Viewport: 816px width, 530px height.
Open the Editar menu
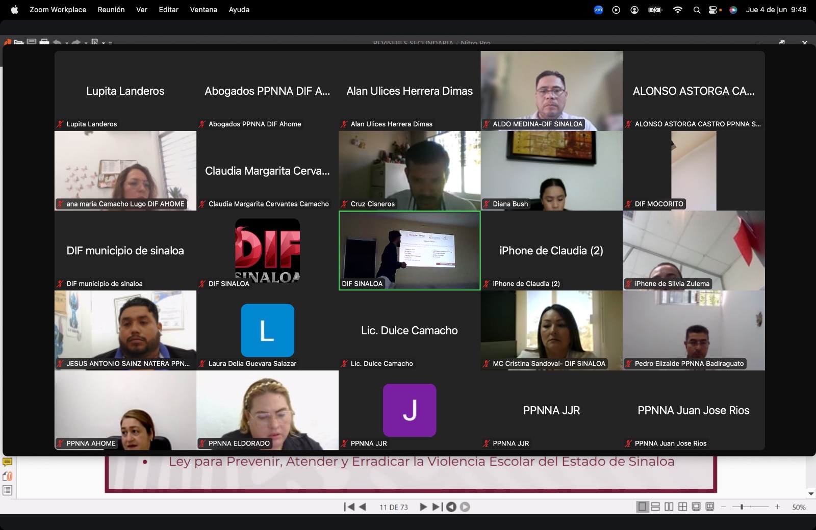pyautogui.click(x=168, y=10)
